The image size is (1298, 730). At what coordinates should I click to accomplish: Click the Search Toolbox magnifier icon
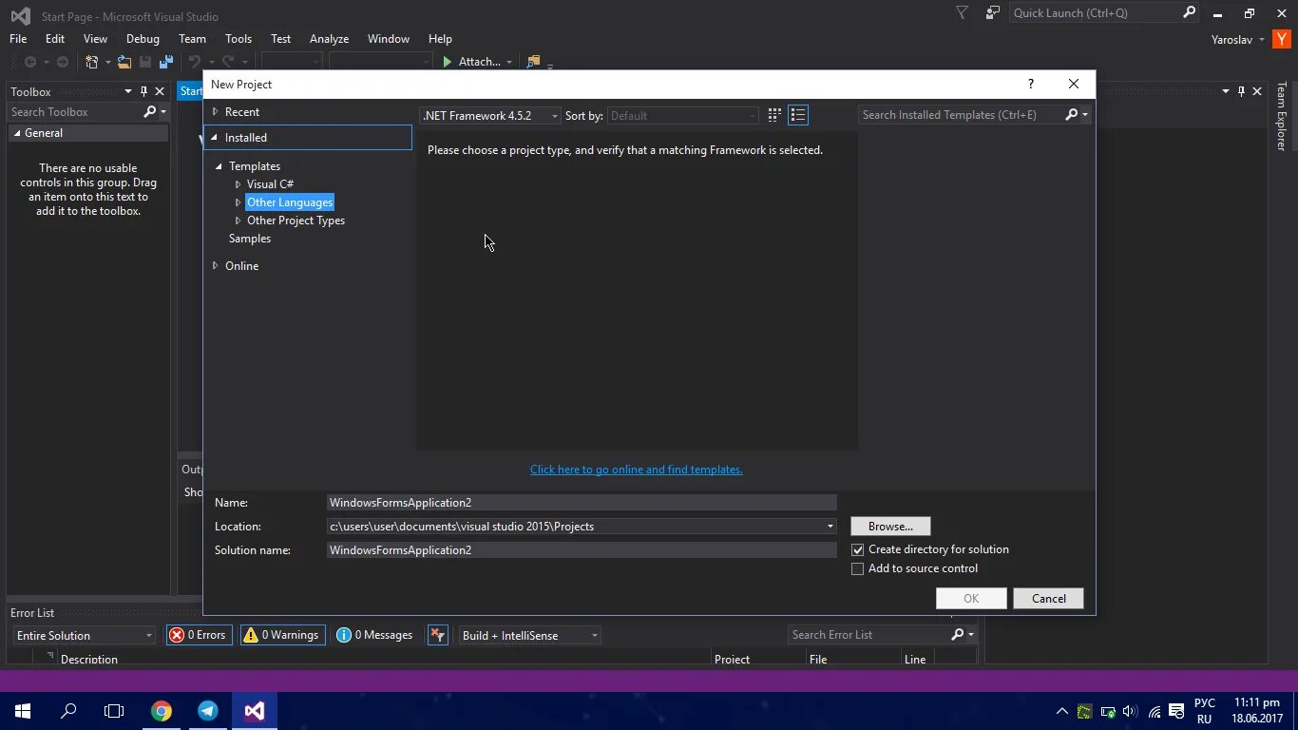click(x=149, y=111)
